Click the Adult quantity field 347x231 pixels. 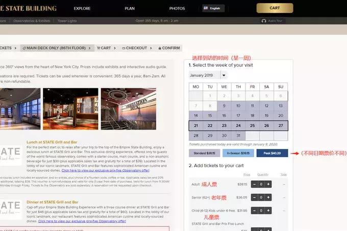pos(261,184)
